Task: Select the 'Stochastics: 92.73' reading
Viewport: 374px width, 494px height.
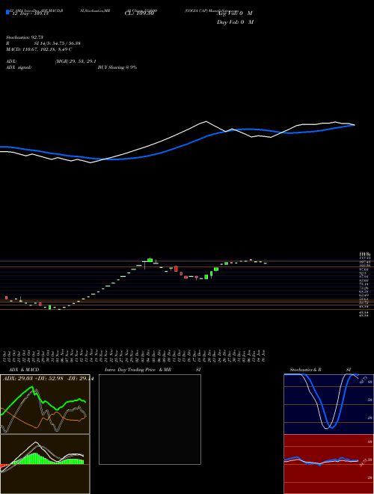Action: [24, 37]
